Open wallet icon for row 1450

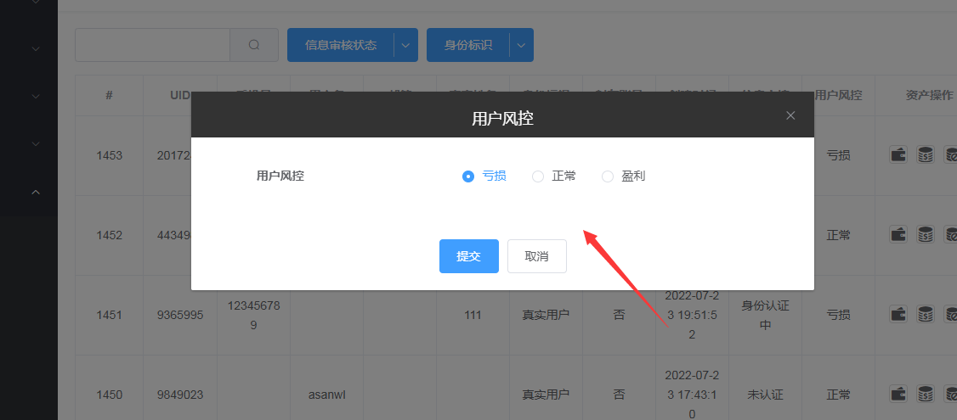898,394
